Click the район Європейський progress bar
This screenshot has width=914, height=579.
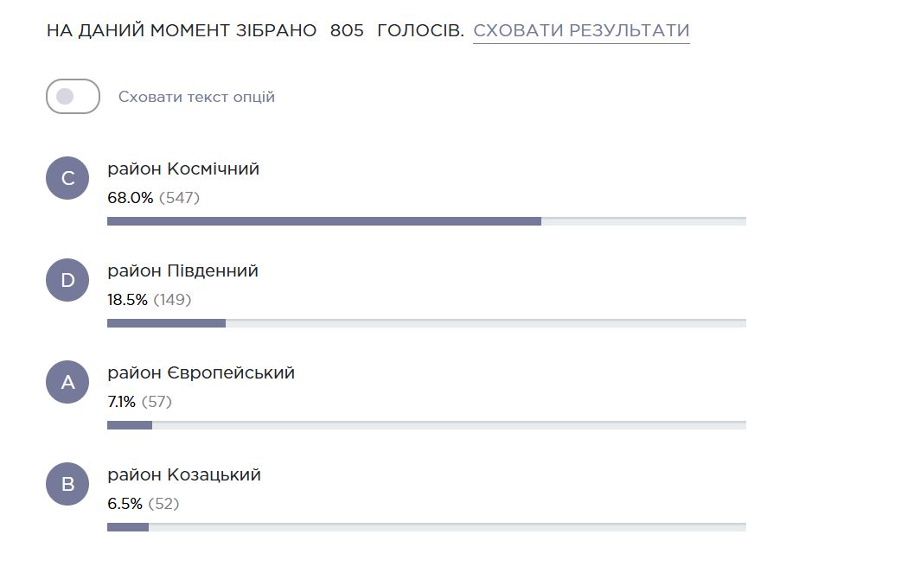(426, 425)
